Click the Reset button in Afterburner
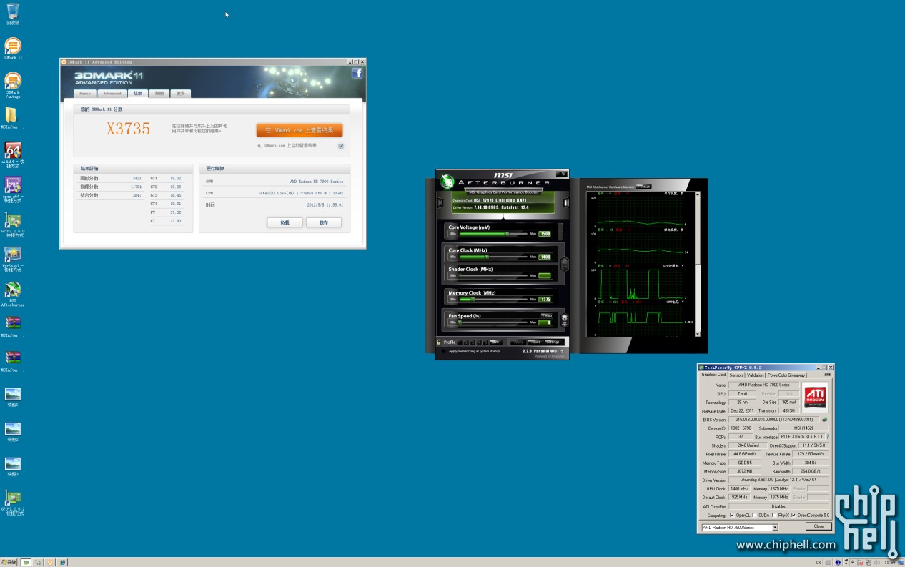 pos(535,342)
